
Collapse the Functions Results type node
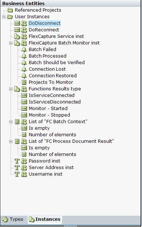[x=11, y=89]
